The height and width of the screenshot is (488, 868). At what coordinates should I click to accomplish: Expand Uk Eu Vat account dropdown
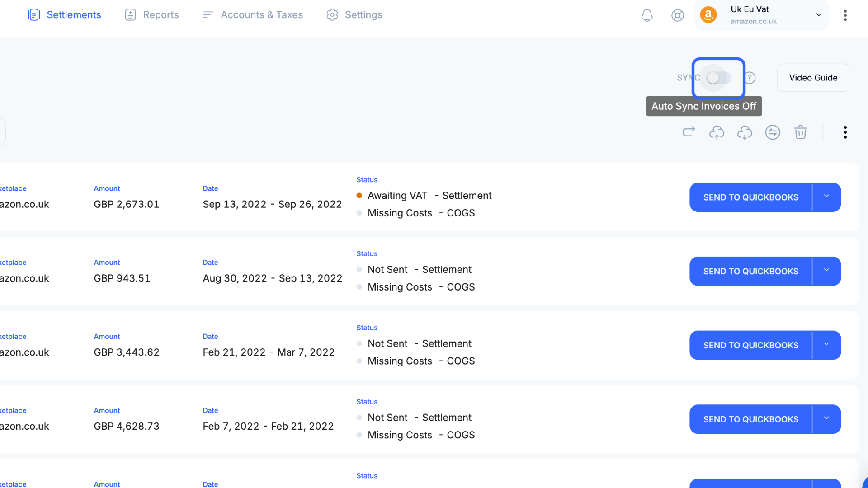pos(819,15)
